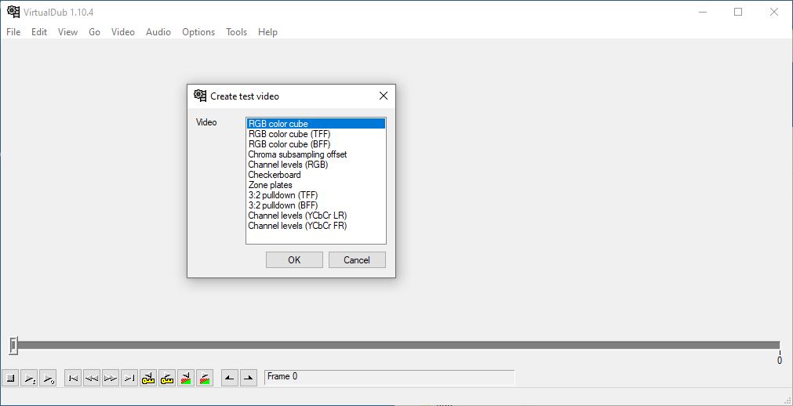
Task: Jump to the end of the video
Action: (x=129, y=378)
